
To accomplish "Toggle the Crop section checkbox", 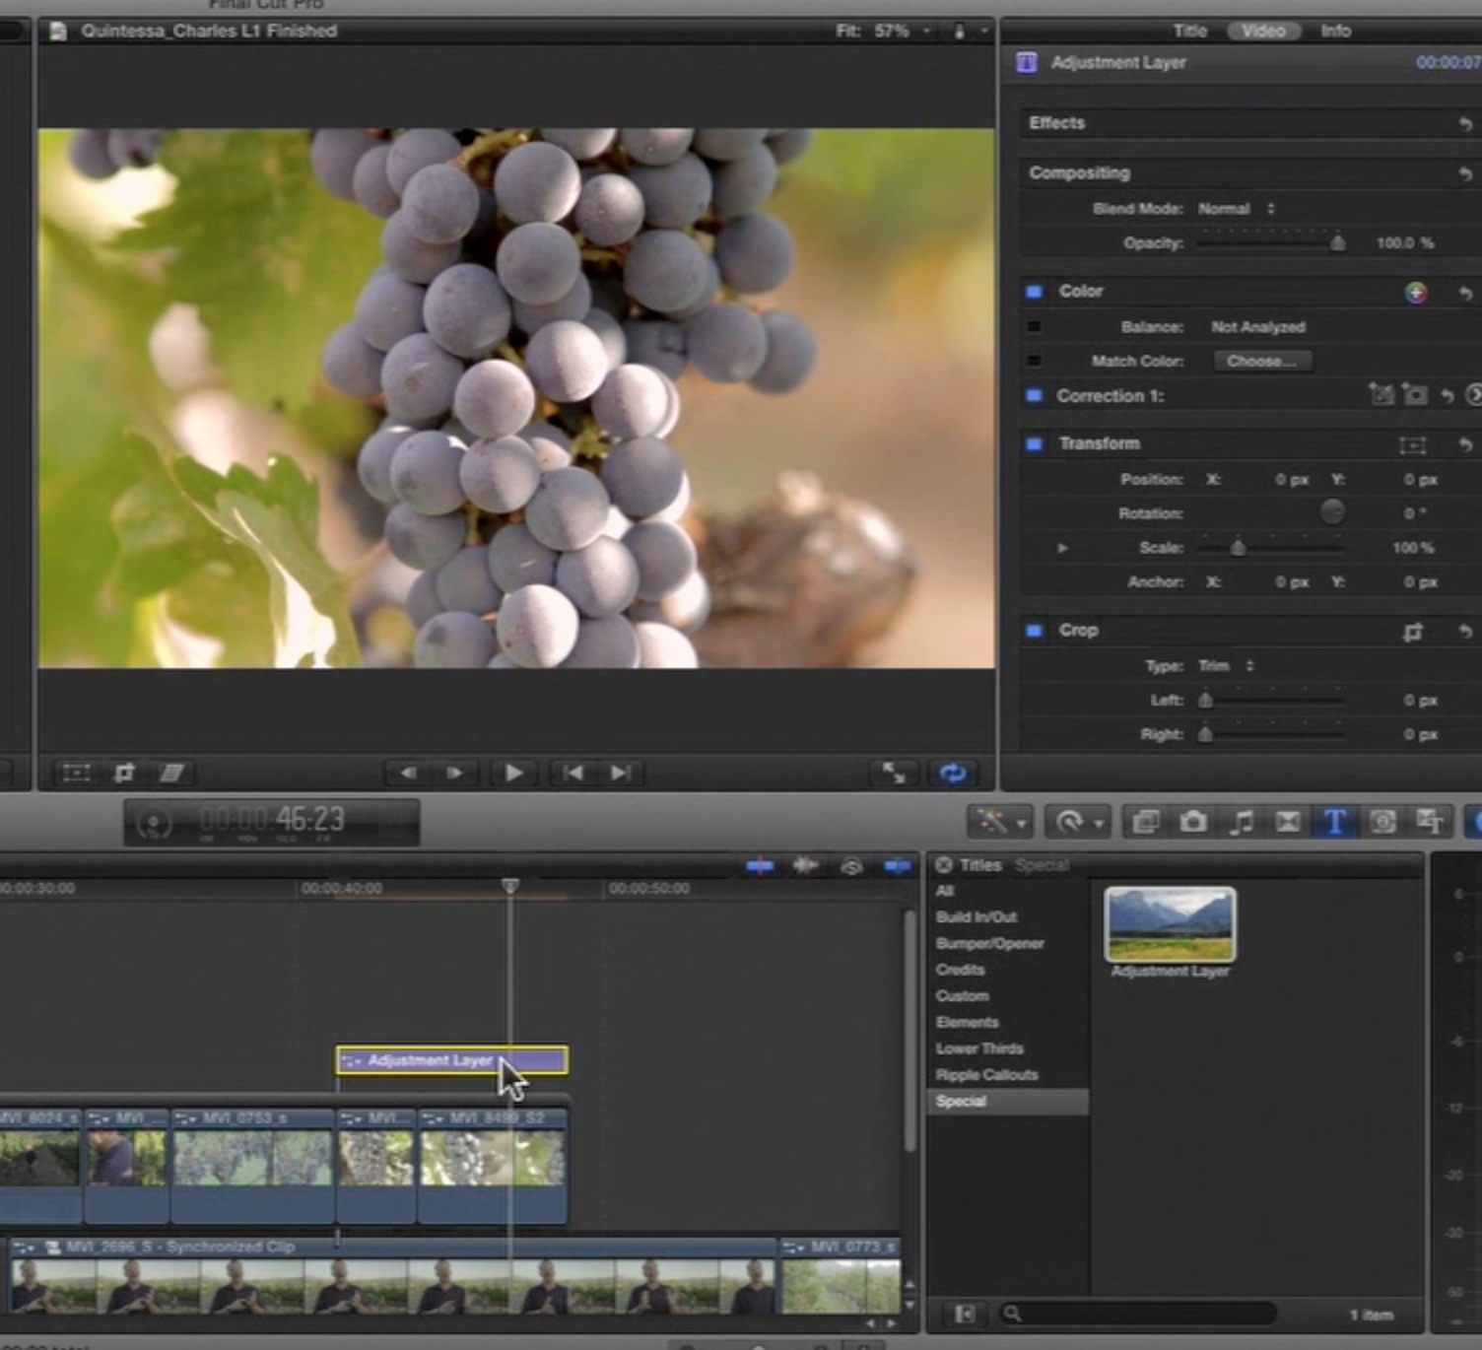I will point(1034,631).
